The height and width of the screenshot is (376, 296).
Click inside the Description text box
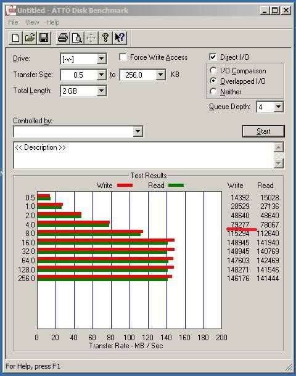144,155
